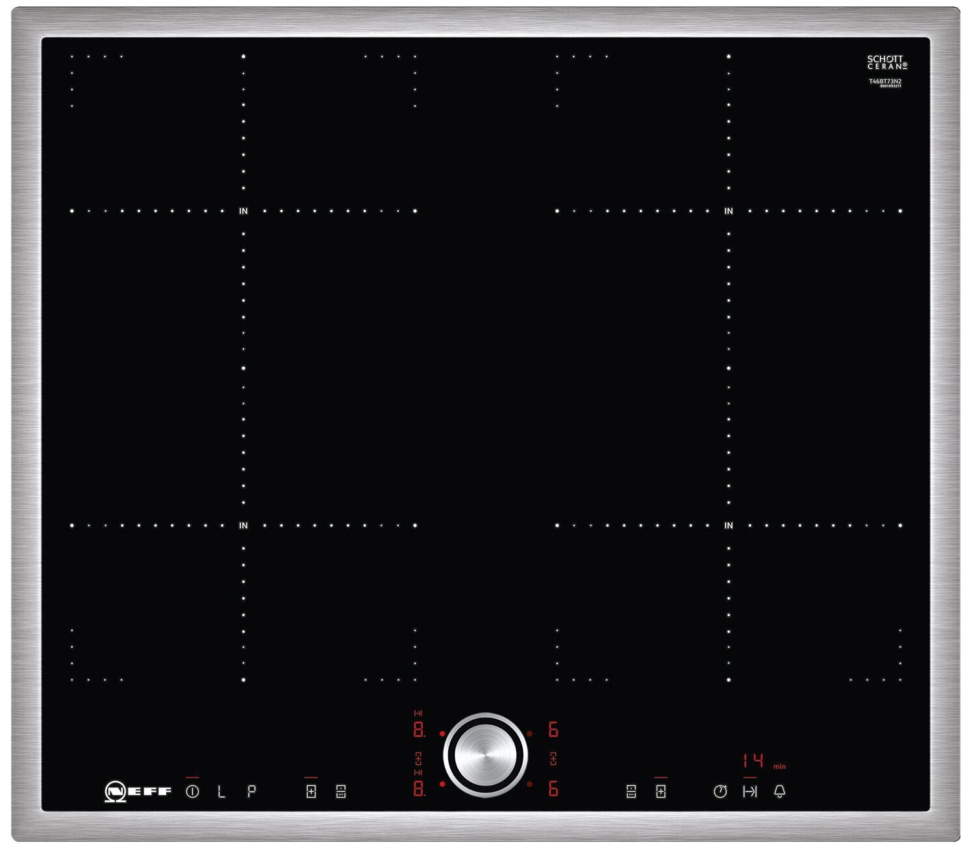Touch the left FlexInduction combine-zone symbol

[311, 791]
